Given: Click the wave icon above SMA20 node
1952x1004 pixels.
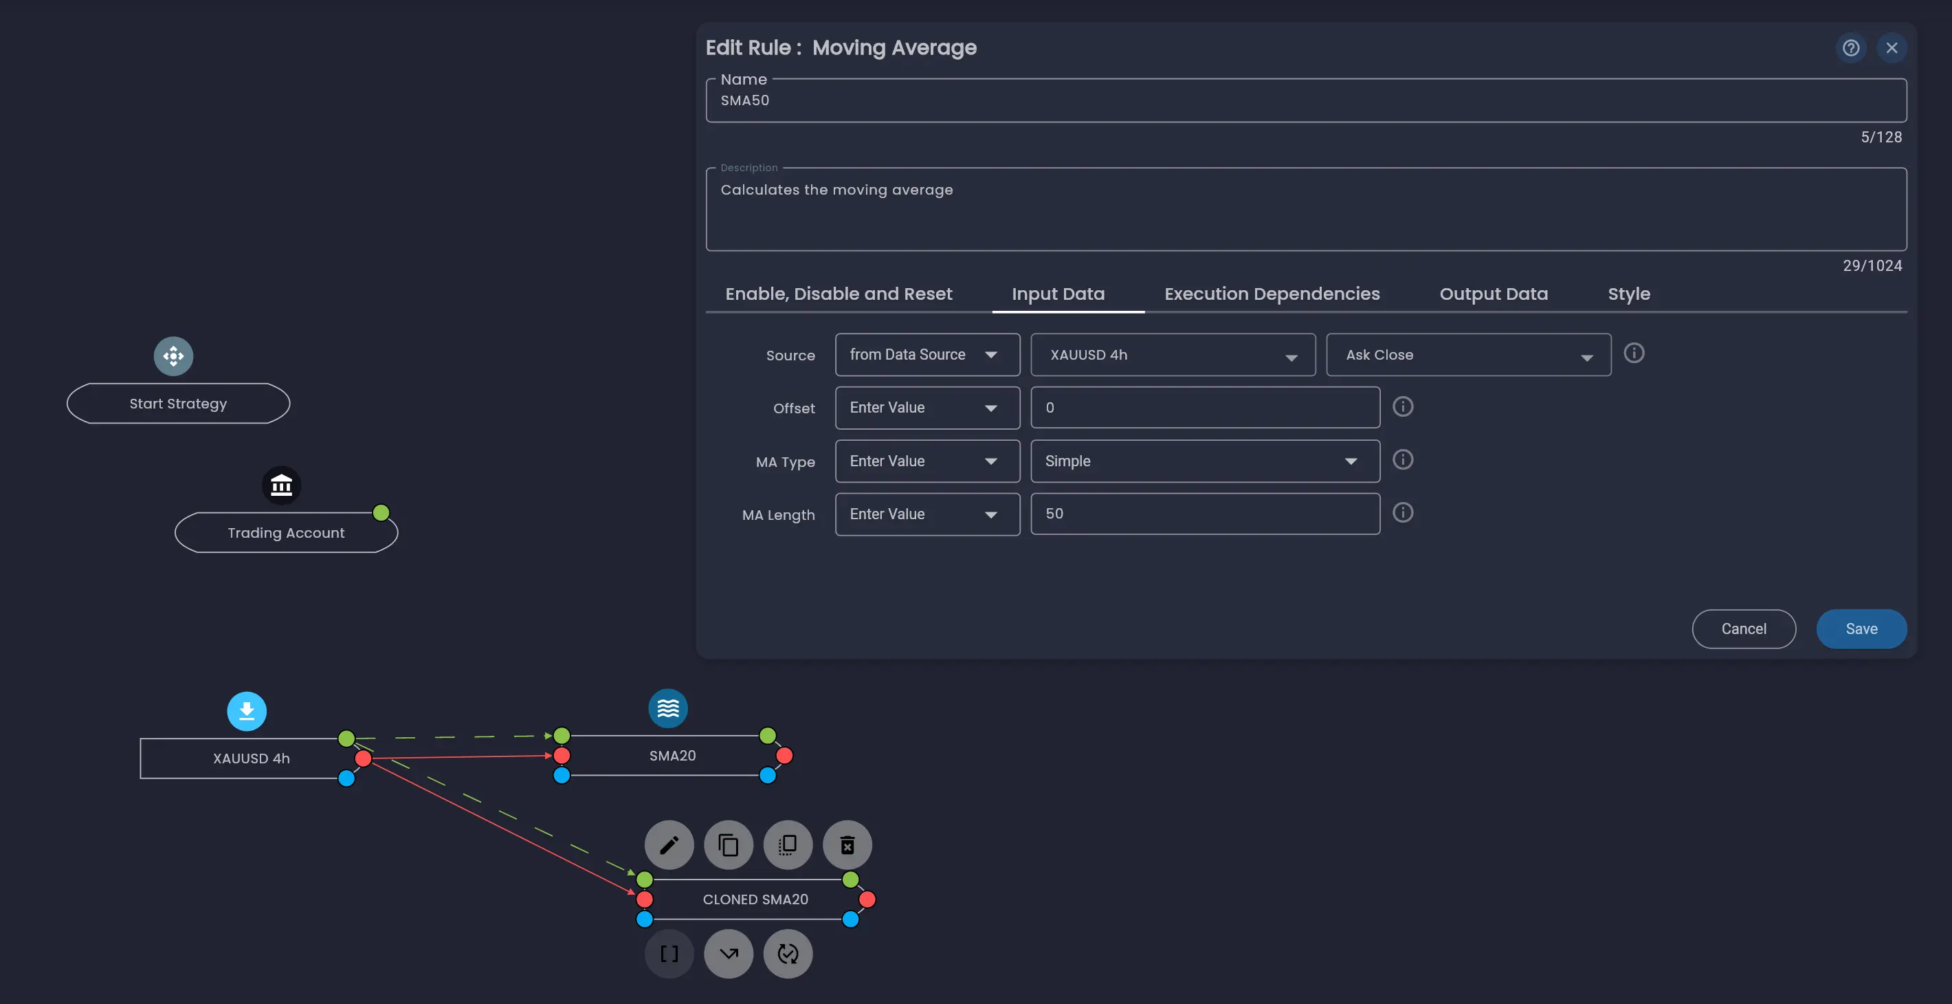Looking at the screenshot, I should (x=667, y=708).
